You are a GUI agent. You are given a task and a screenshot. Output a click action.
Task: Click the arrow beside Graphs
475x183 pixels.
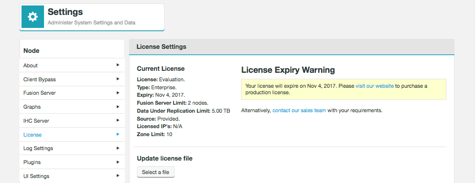click(x=118, y=107)
